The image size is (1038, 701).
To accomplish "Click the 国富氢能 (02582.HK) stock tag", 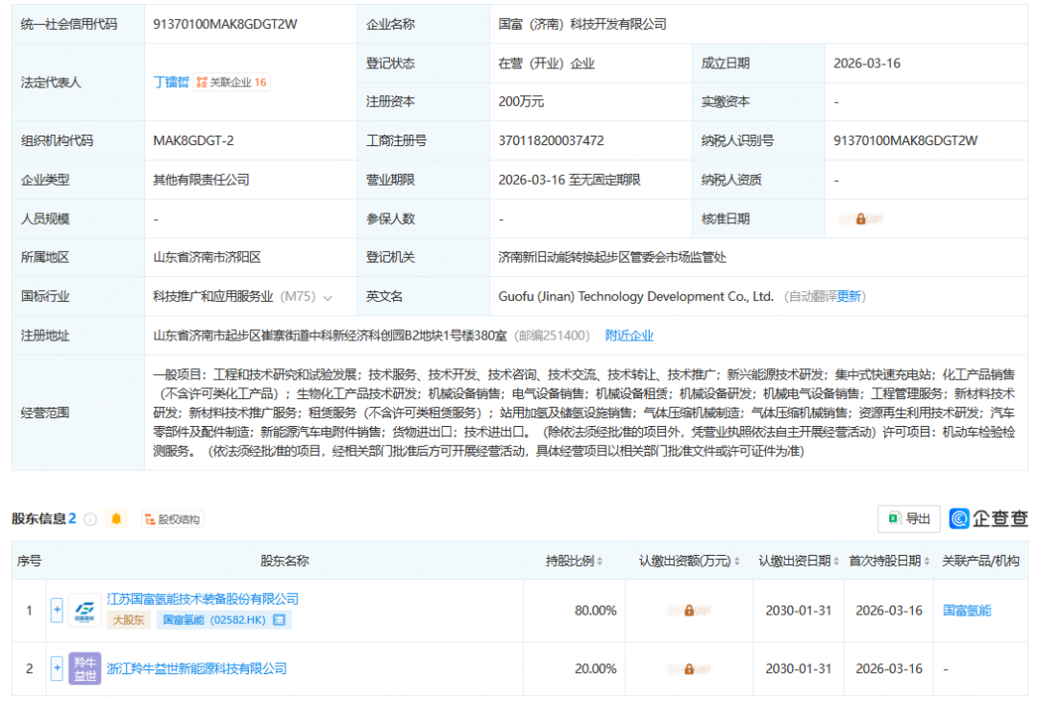I will coord(212,619).
